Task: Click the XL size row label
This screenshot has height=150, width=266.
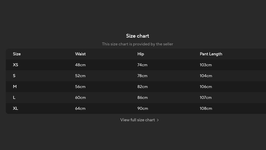Action: tap(16, 108)
